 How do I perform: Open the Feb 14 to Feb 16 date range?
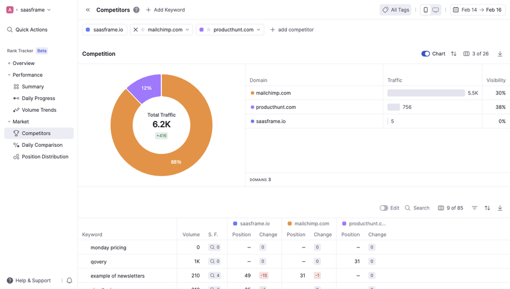tap(478, 10)
